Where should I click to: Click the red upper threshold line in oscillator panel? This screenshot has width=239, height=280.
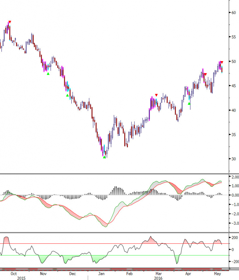[114, 243]
